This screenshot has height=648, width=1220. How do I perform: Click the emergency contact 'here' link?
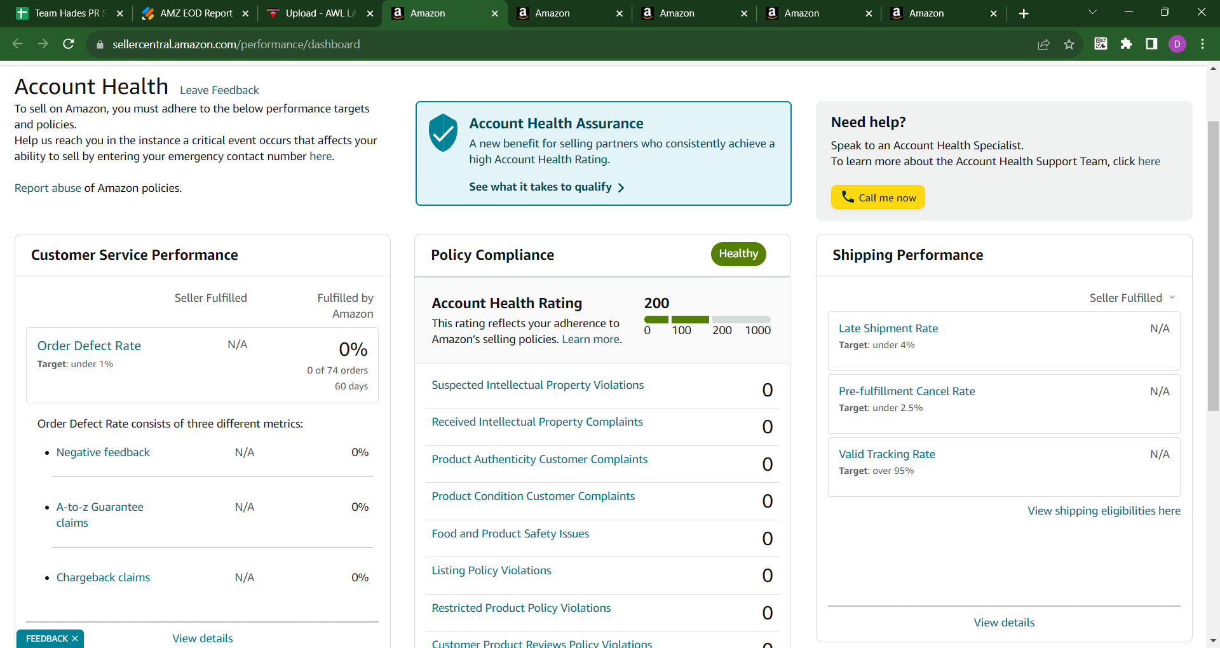pos(320,156)
